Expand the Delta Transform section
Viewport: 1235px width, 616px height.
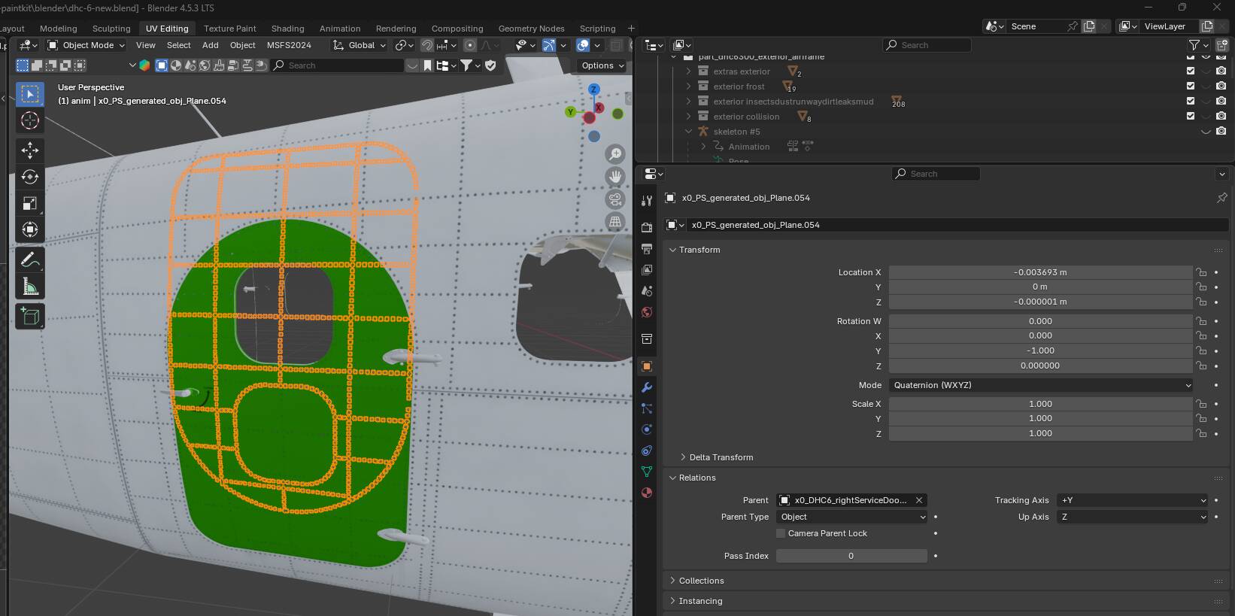[x=721, y=457]
